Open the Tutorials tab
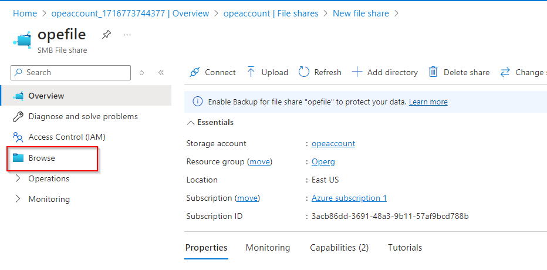Screen dimensions: 547x270 pos(405,248)
